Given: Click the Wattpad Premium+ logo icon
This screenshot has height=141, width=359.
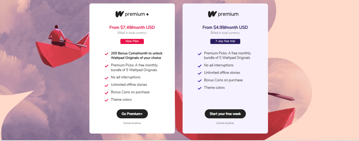Looking at the screenshot, I should 120,14.
